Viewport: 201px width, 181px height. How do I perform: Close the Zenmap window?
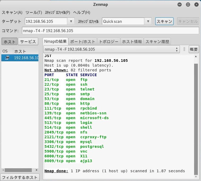click(x=196, y=5)
